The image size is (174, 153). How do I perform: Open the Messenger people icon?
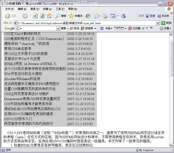click(x=123, y=16)
